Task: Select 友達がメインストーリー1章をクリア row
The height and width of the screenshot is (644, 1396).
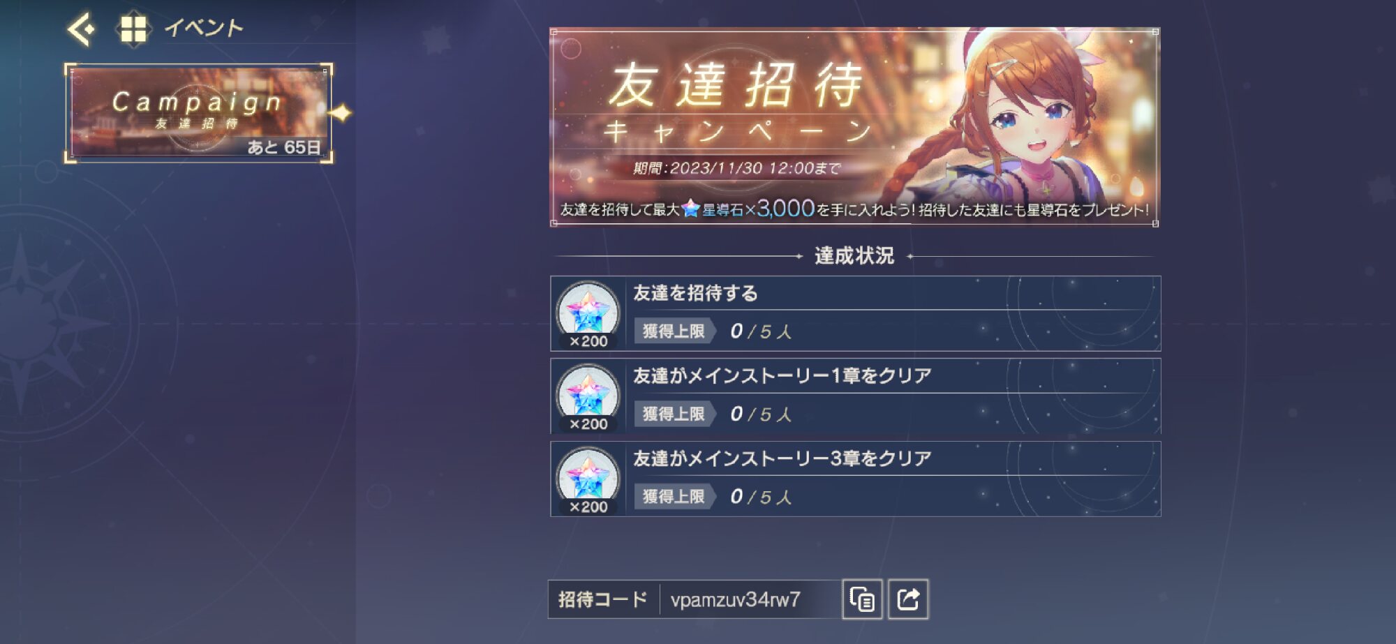Action: click(x=855, y=396)
